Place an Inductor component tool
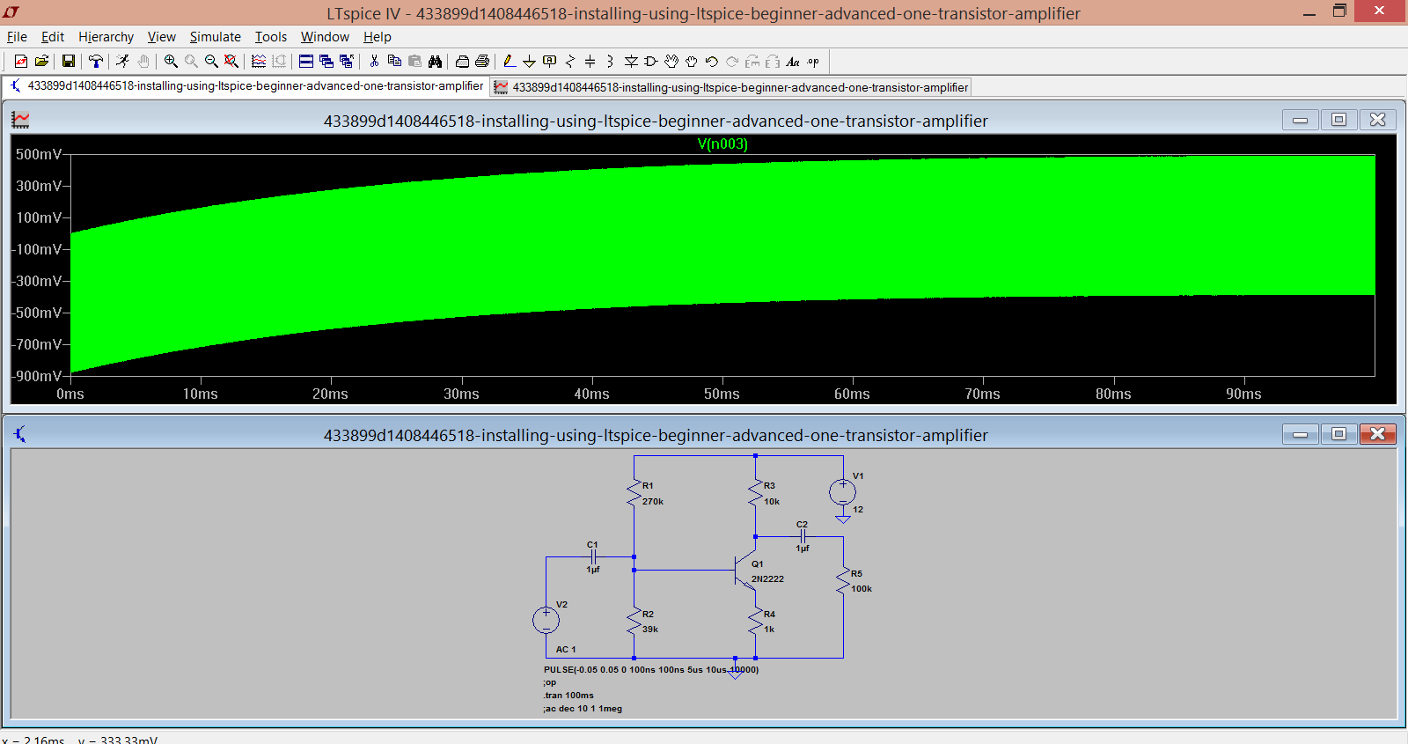1408x744 pixels. coord(610,62)
